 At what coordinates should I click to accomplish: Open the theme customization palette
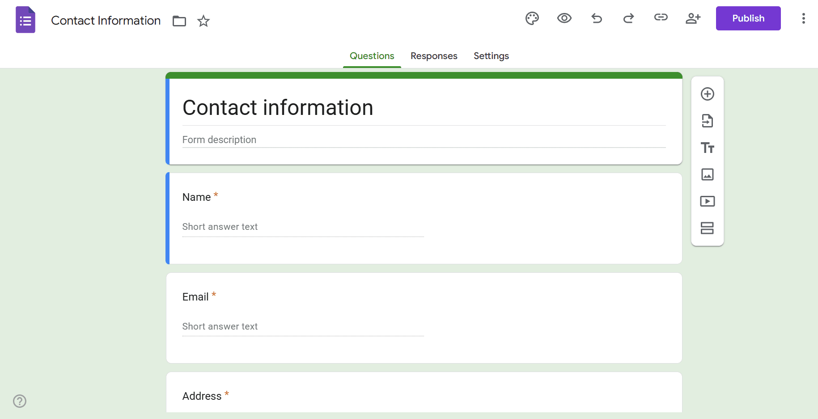coord(532,18)
